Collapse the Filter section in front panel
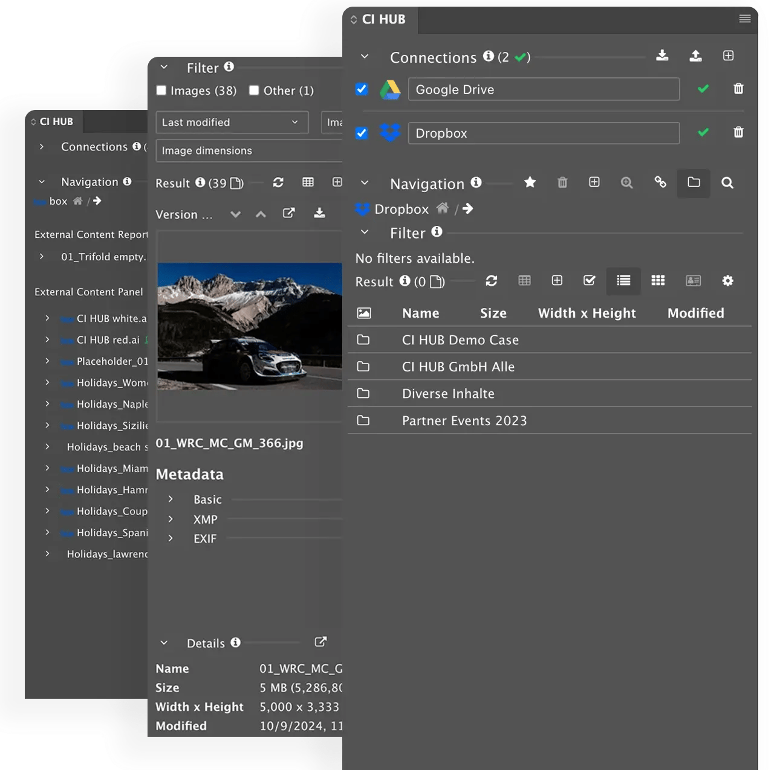The height and width of the screenshot is (770, 777). click(x=365, y=232)
